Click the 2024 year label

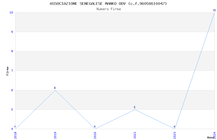tap(215, 135)
